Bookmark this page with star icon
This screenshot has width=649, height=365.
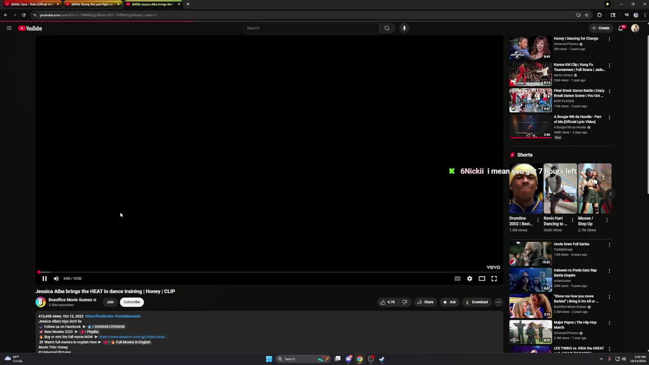[x=587, y=15]
